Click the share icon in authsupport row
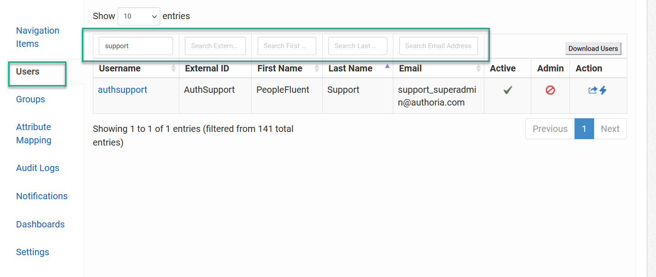This screenshot has height=277, width=656. 592,90
